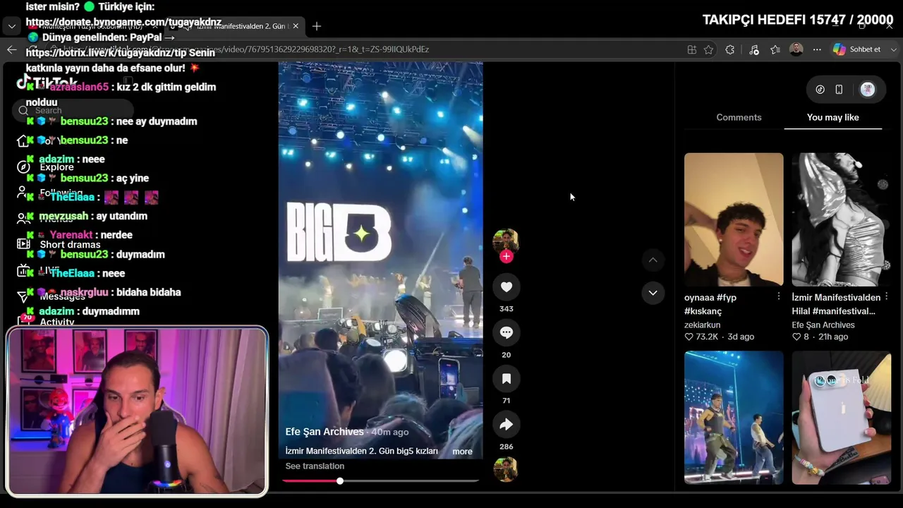This screenshot has height=508, width=903.
Task: Click the TikTok search field
Action: point(73,110)
